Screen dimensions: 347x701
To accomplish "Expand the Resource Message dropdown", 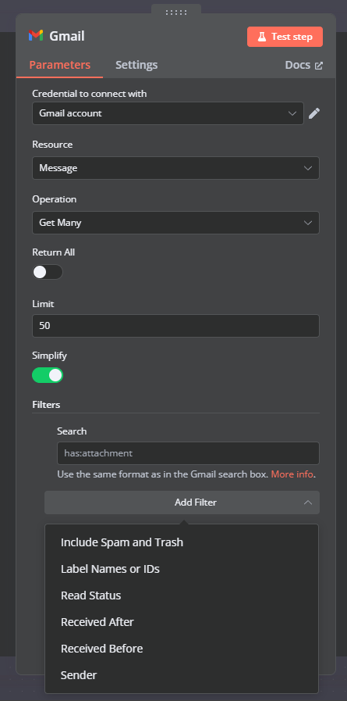I will click(x=175, y=168).
